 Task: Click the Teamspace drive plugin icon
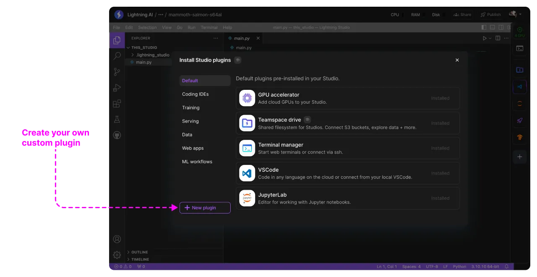coord(247,123)
